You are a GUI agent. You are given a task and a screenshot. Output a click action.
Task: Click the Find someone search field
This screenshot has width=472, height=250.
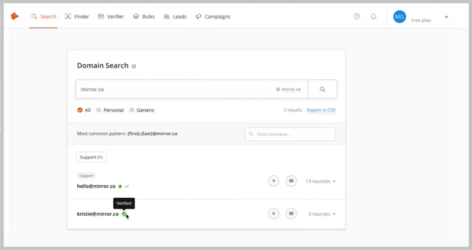(290, 134)
